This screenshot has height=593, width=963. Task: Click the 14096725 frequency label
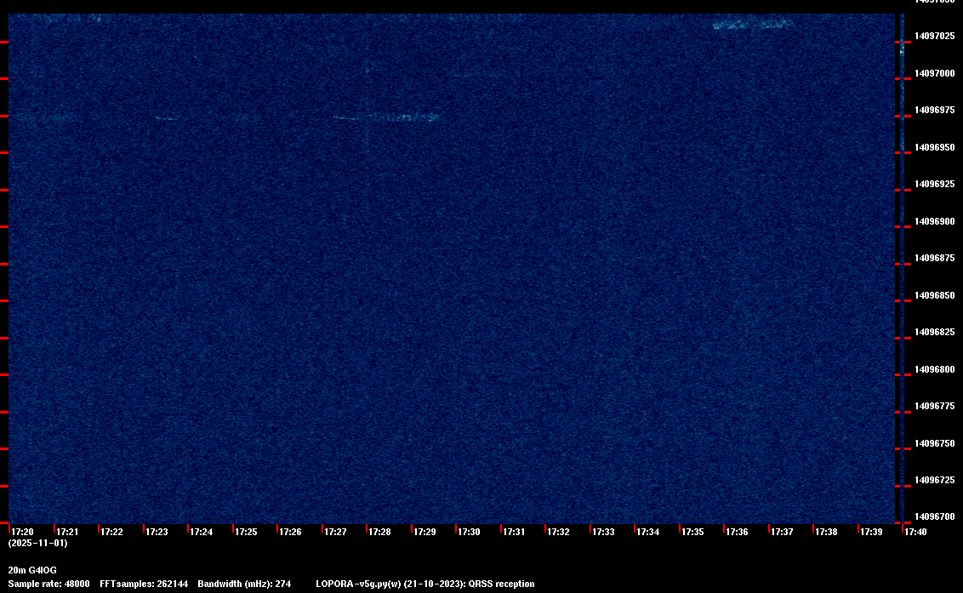[x=935, y=480]
